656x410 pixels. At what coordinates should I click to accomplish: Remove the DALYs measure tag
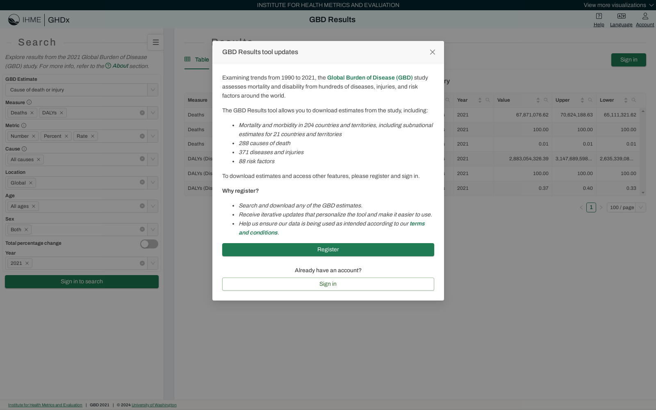(x=61, y=113)
